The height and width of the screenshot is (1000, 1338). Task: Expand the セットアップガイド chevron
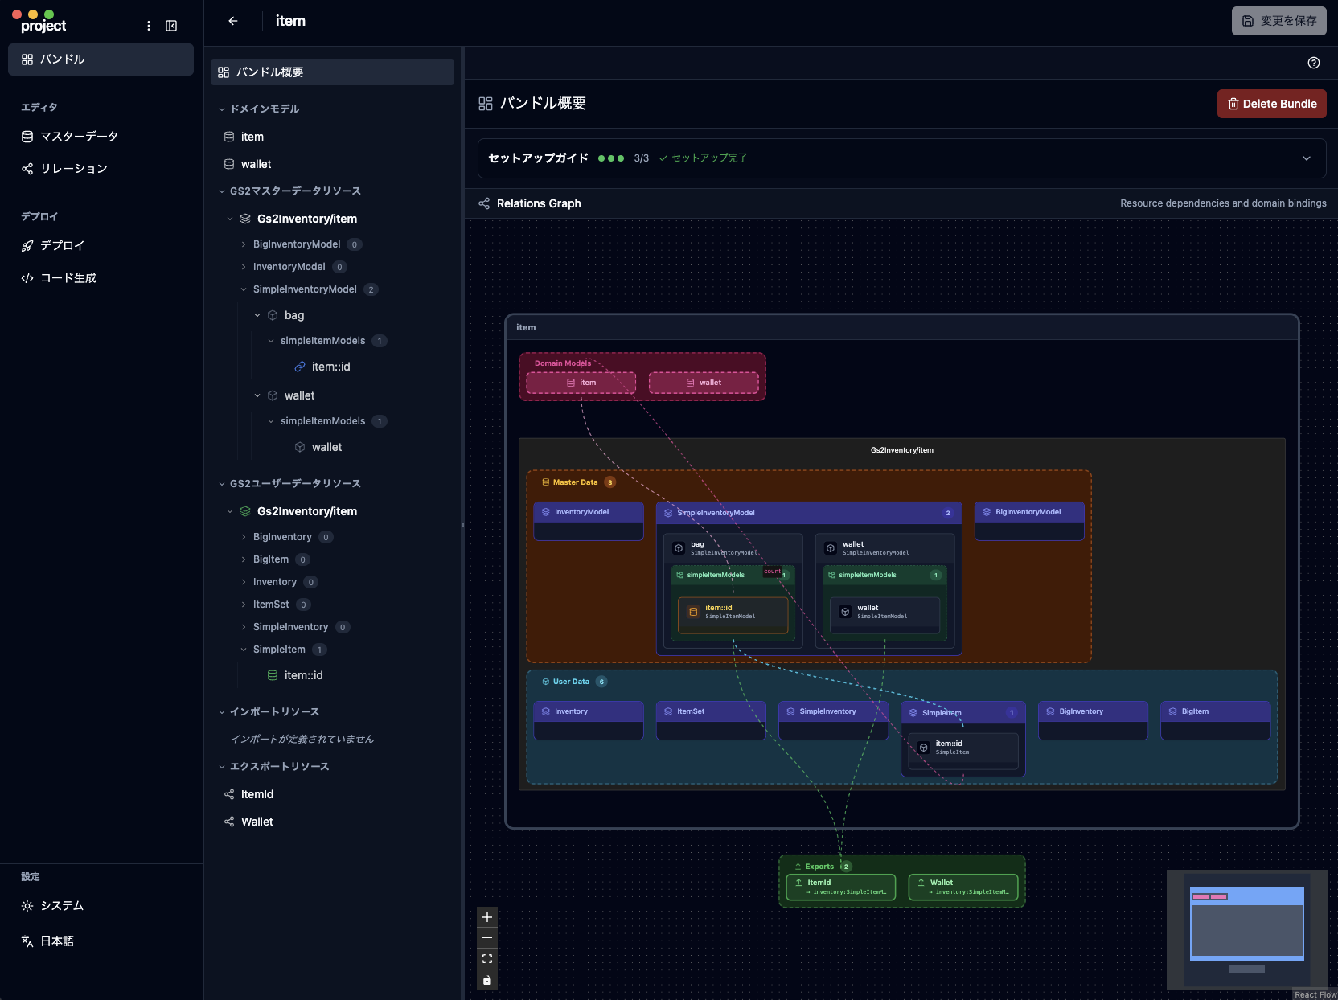pyautogui.click(x=1306, y=158)
